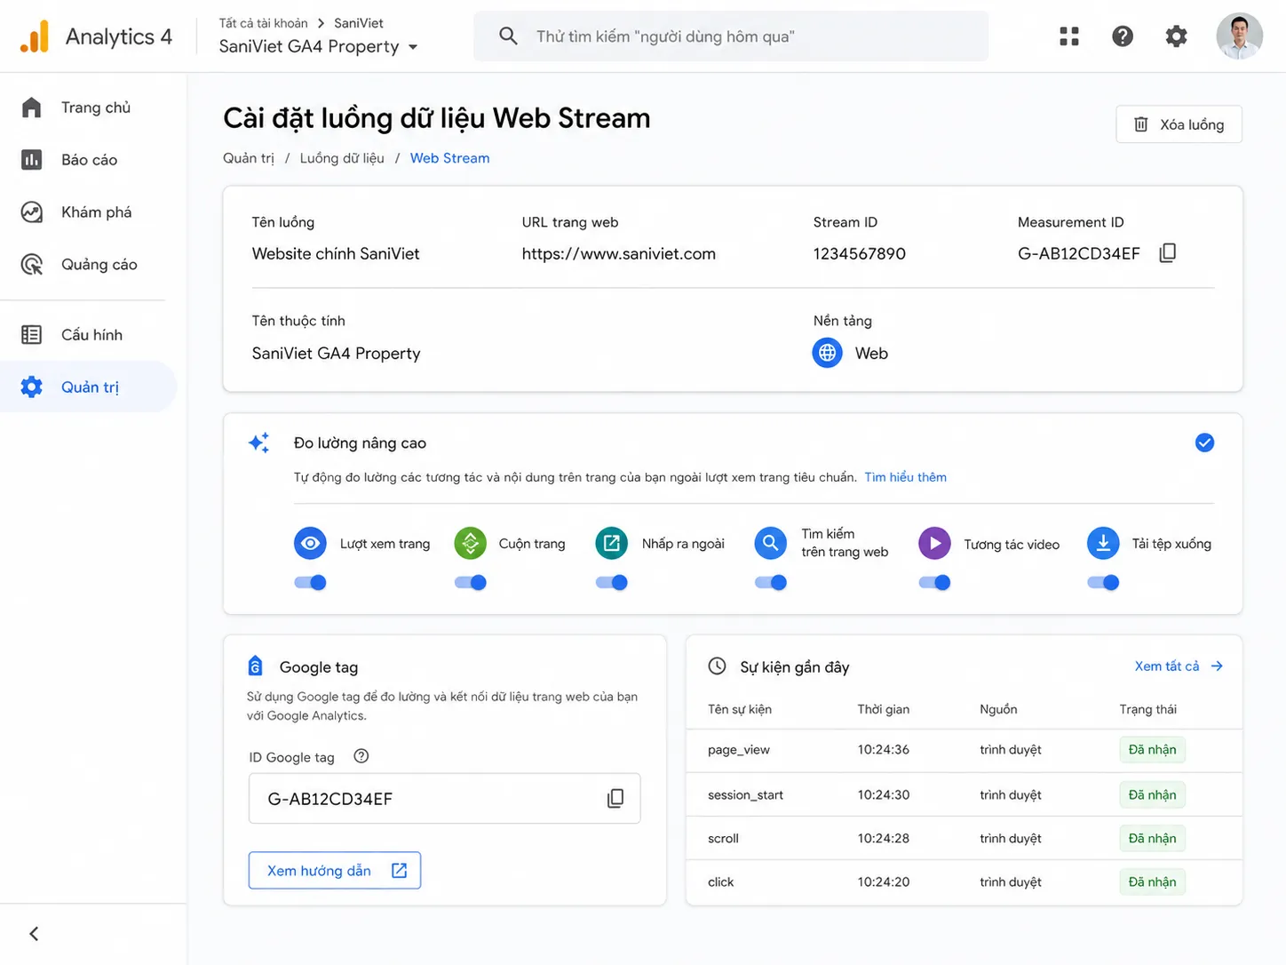
Task: Copy the Measurement ID G-AB12CD34EF
Action: coord(1168,253)
